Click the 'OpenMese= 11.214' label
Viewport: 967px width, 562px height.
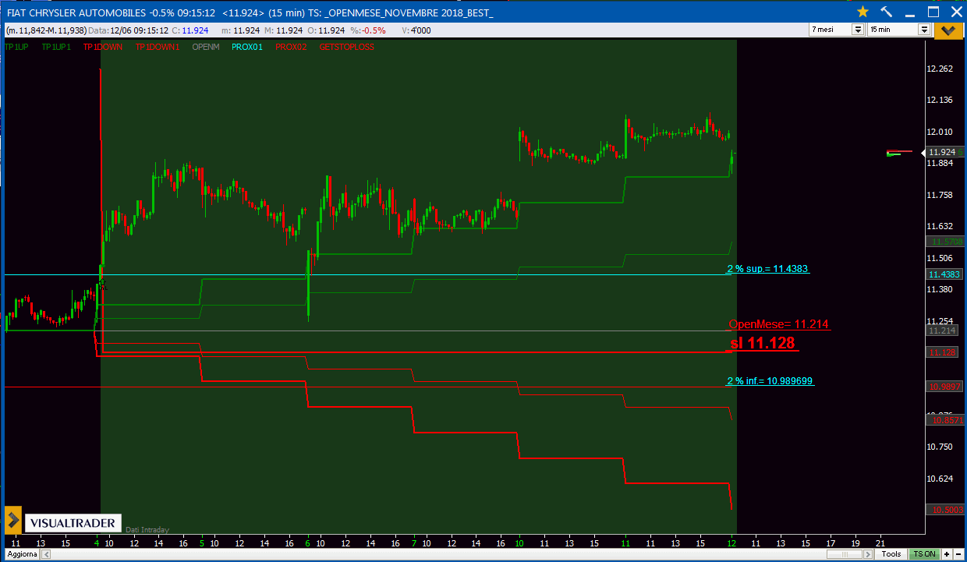[x=779, y=324]
